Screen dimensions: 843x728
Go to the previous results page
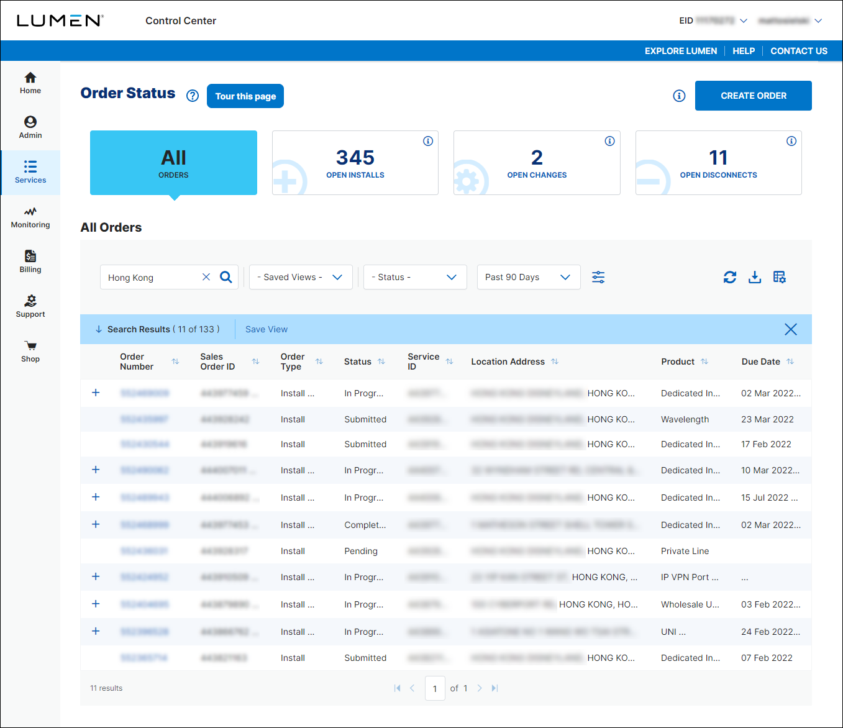(x=412, y=688)
